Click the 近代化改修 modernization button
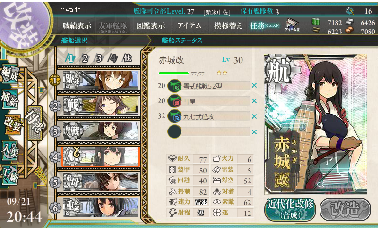Viewport: 380px width, 230px height. 290,209
